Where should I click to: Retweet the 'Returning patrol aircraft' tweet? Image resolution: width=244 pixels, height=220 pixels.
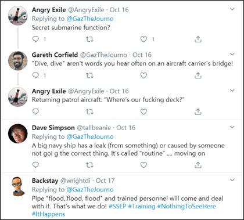click(x=89, y=111)
